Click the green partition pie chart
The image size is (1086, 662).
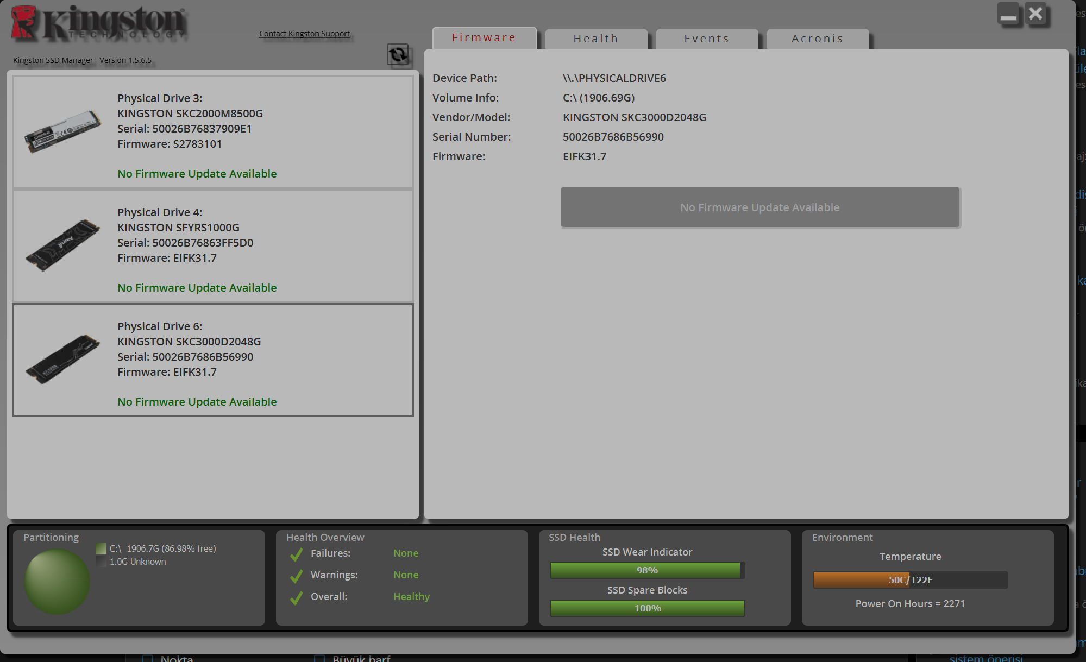point(57,582)
